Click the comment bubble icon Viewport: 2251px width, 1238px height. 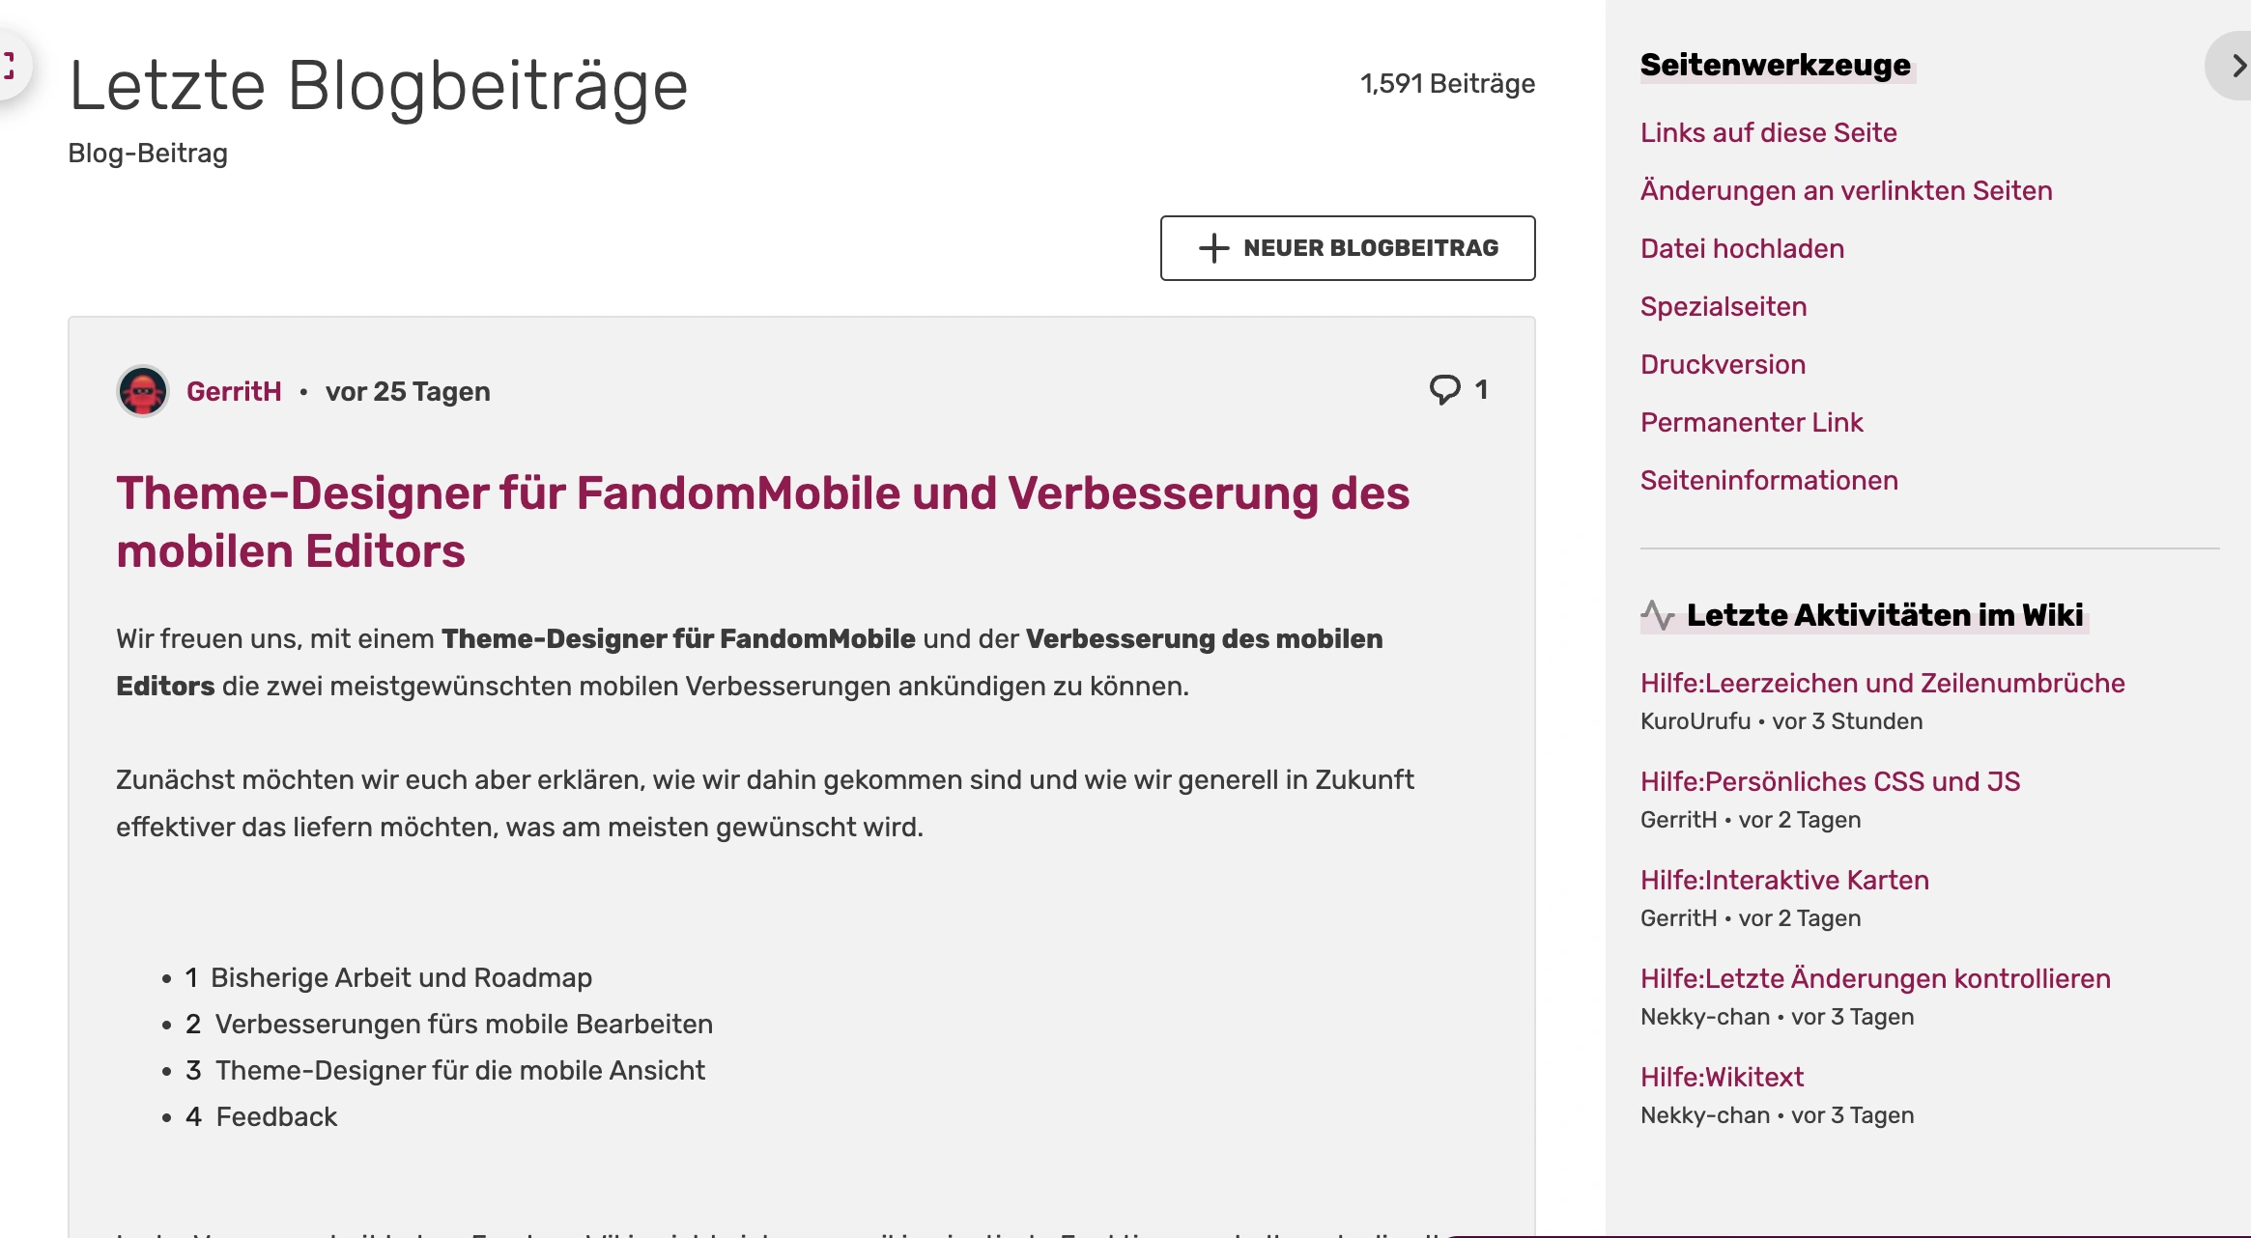coord(1444,389)
